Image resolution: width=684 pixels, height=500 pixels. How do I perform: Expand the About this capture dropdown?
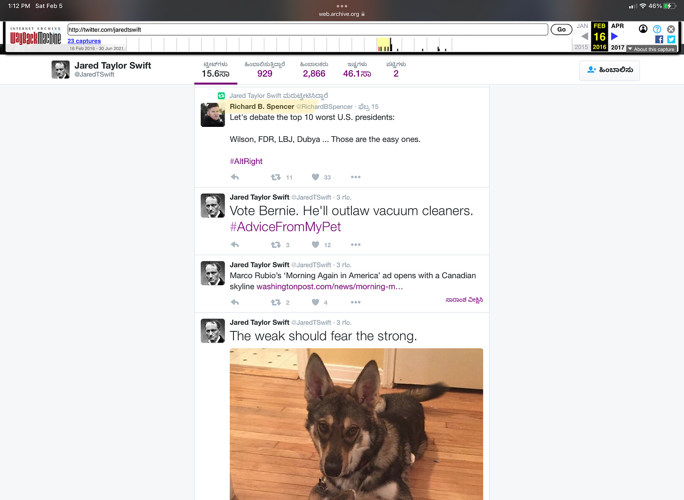(x=652, y=49)
